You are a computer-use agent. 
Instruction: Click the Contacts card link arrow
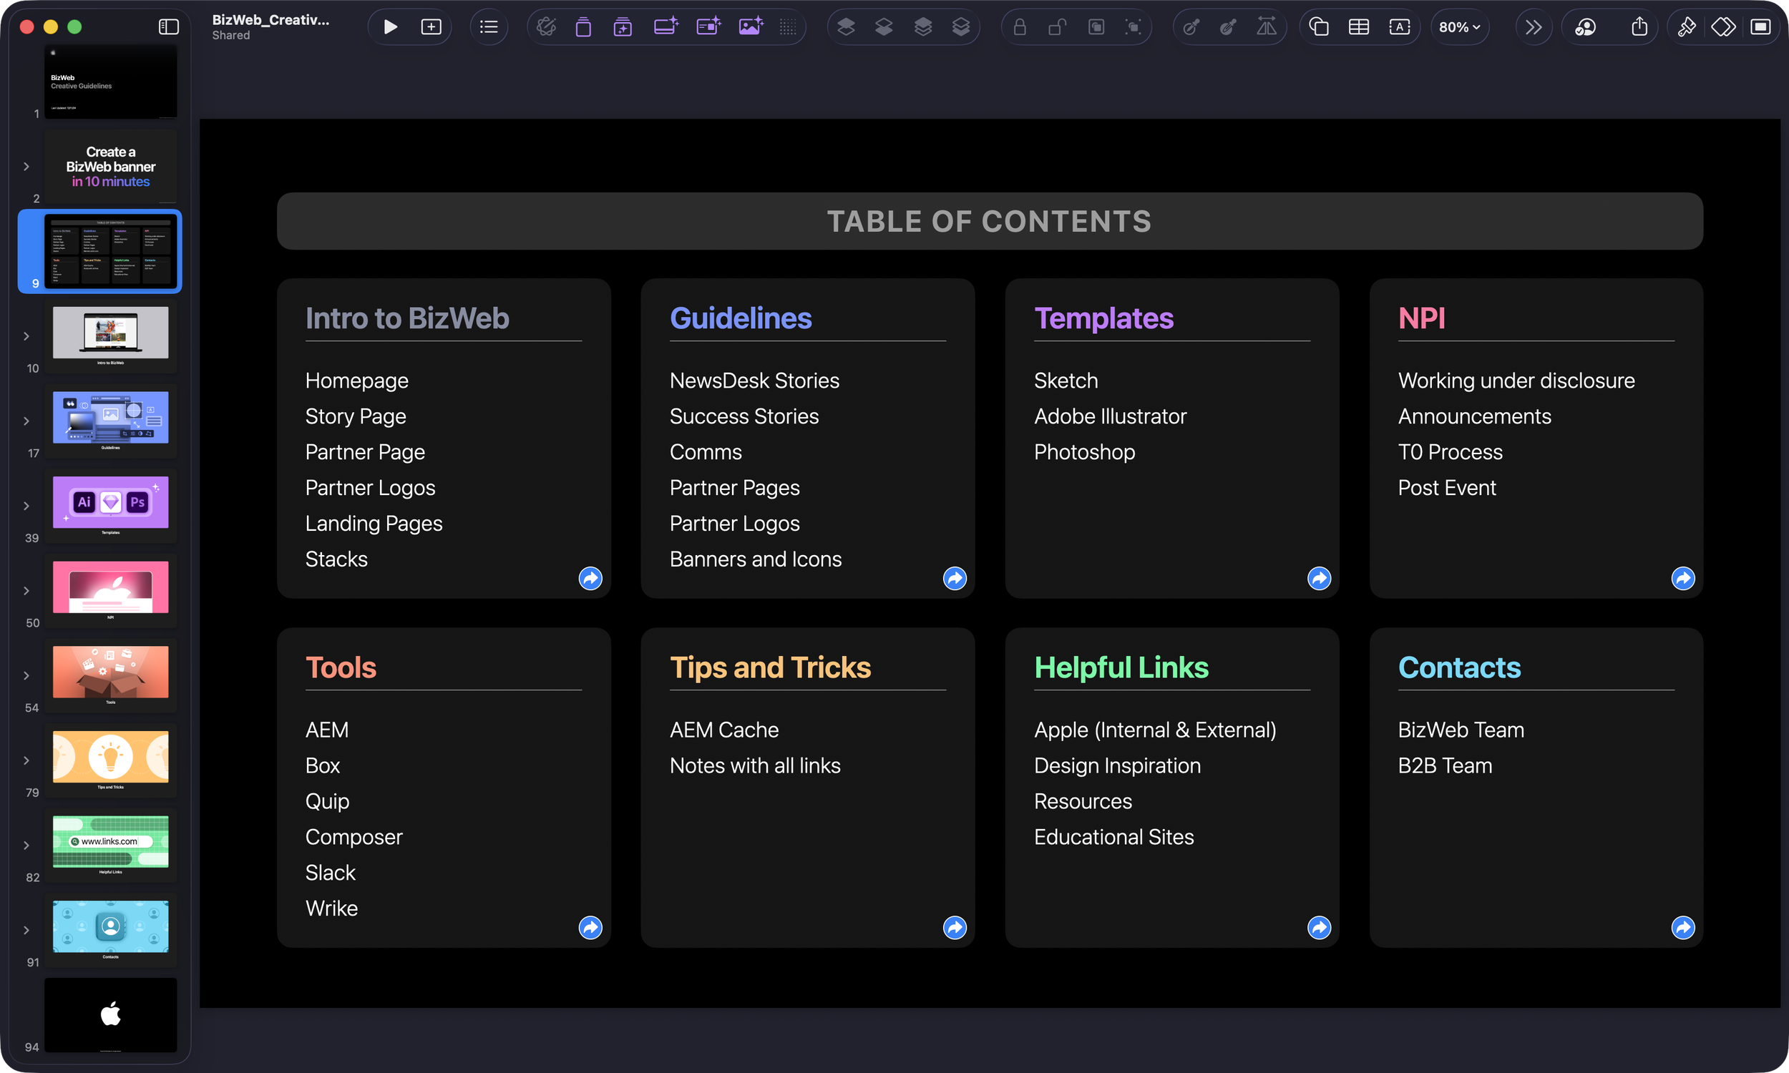pyautogui.click(x=1682, y=928)
